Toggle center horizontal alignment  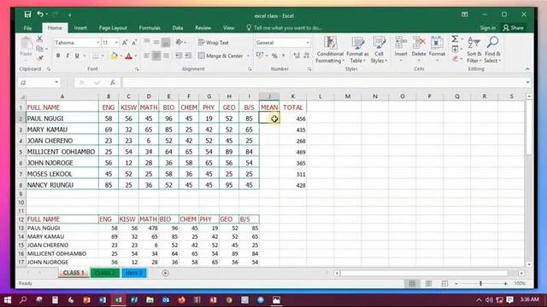coord(156,55)
